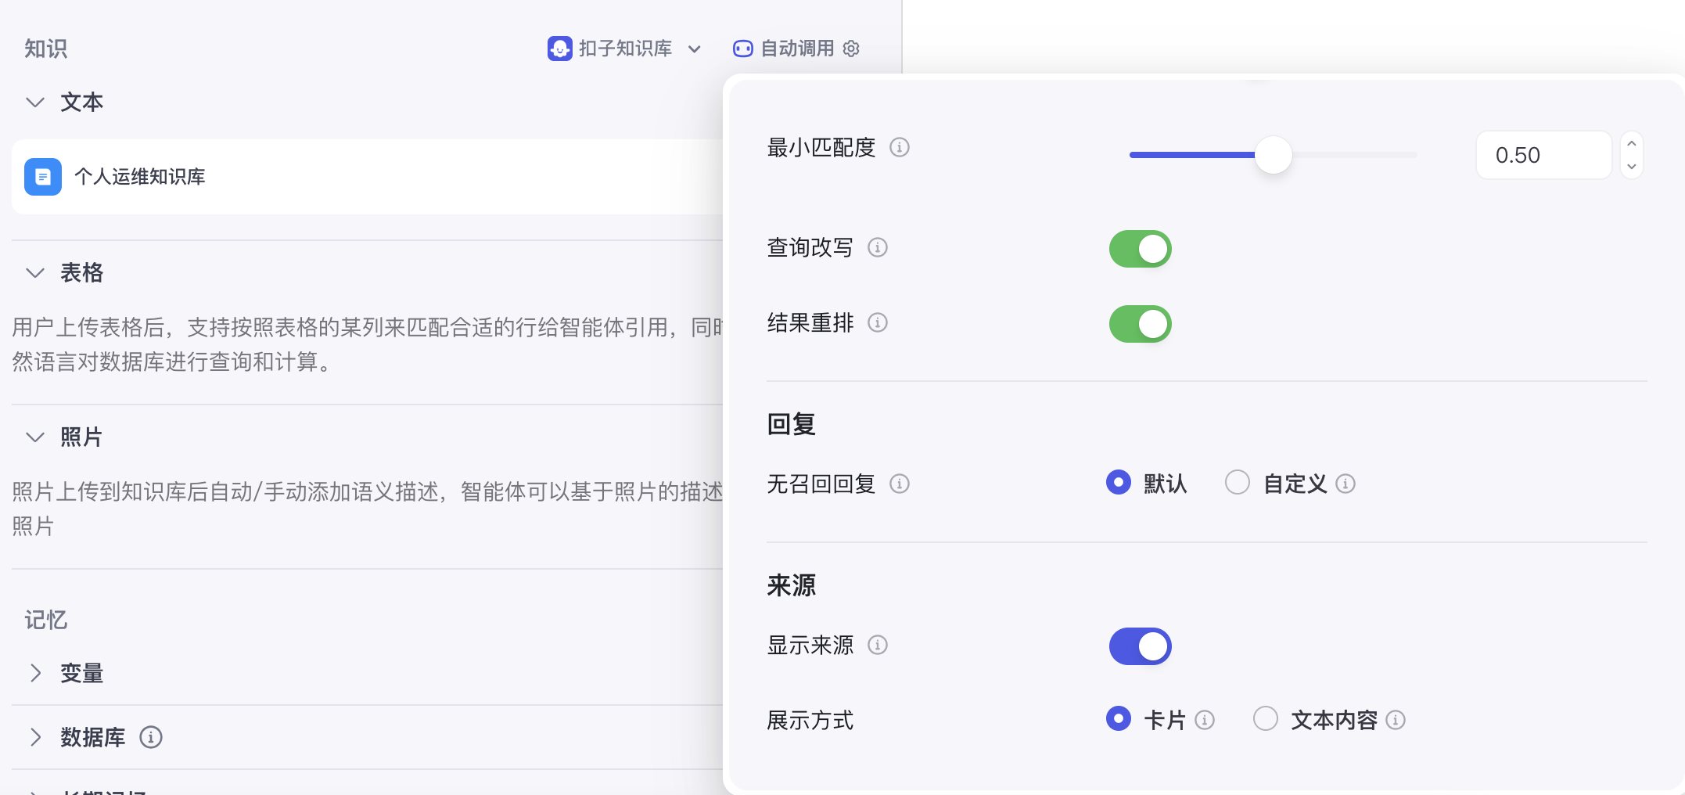Screen dimensions: 1685x795
Task: Click info icon next to 数据库
Action: click(150, 737)
